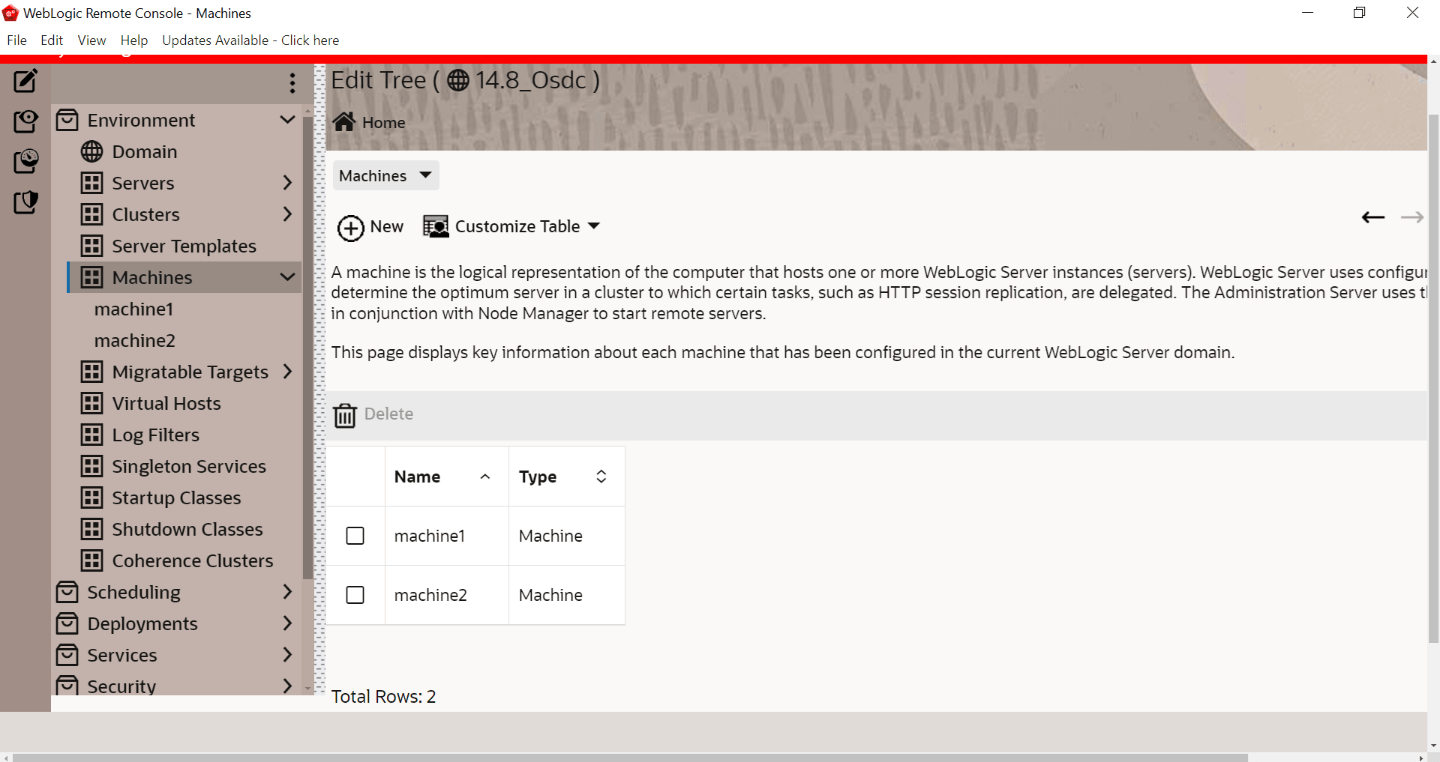Open the Customize Table dropdown arrow

[594, 226]
